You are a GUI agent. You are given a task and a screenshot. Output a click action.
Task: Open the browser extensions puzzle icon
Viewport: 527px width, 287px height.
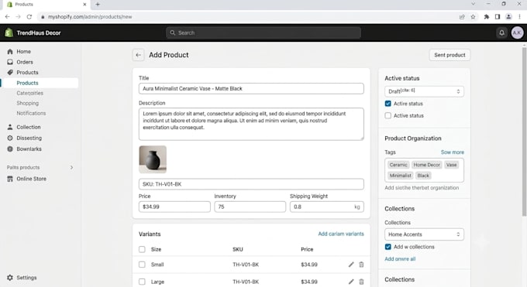[487, 16]
